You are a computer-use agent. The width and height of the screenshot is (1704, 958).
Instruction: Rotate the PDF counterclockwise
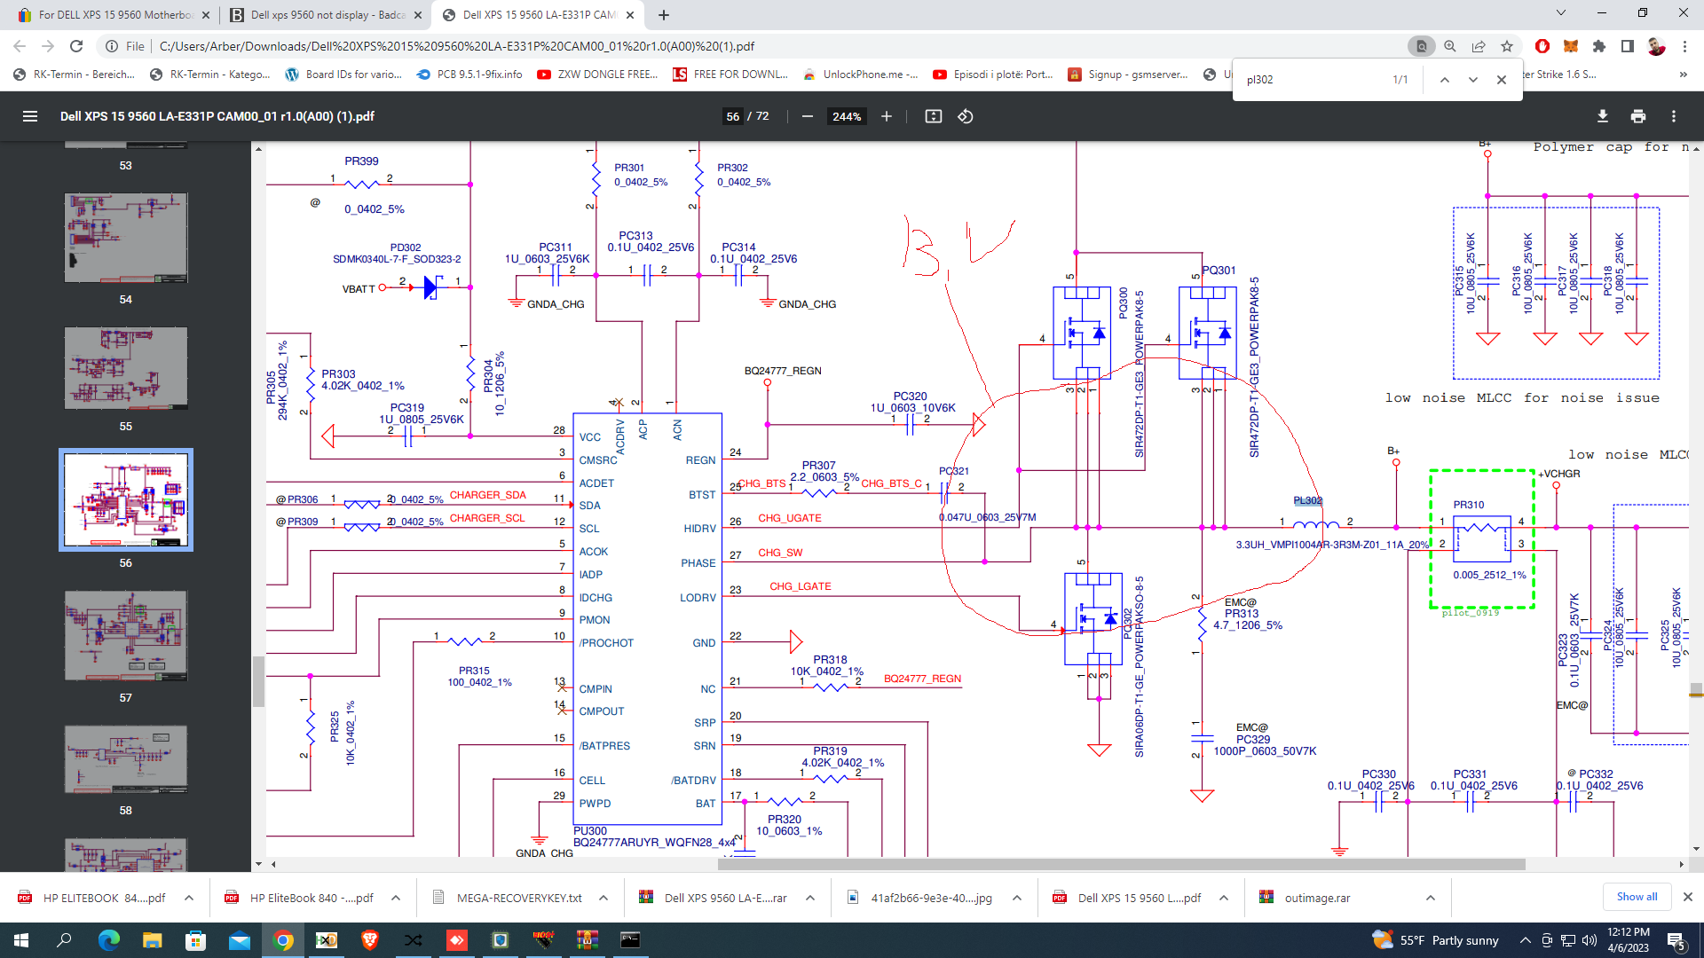tap(966, 116)
